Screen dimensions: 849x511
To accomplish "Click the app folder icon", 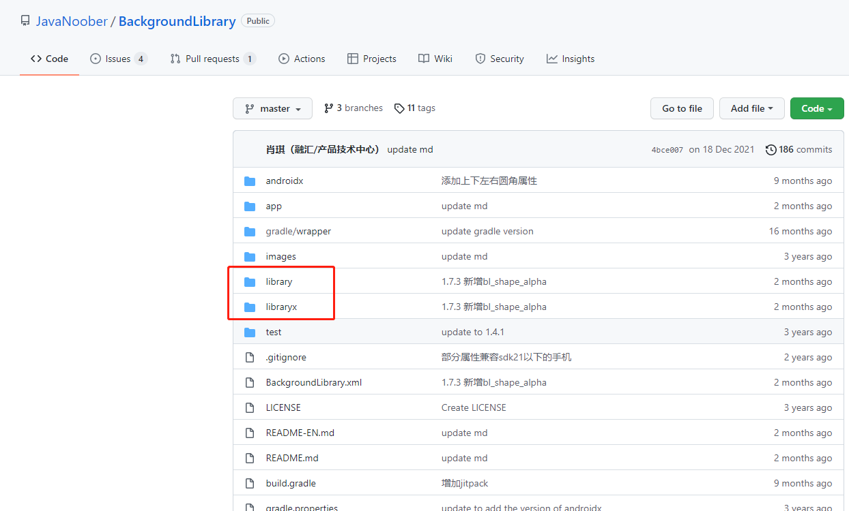I will click(x=250, y=206).
